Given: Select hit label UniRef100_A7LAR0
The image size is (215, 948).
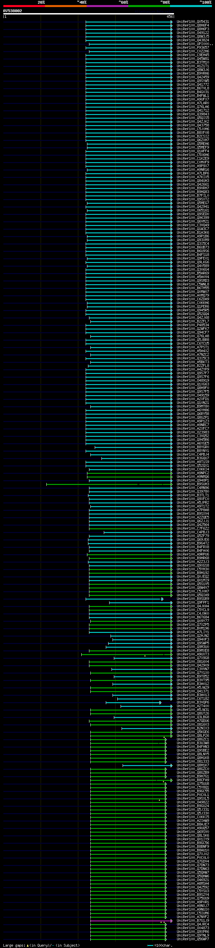Looking at the screenshot, I should pyautogui.click(x=192, y=103).
